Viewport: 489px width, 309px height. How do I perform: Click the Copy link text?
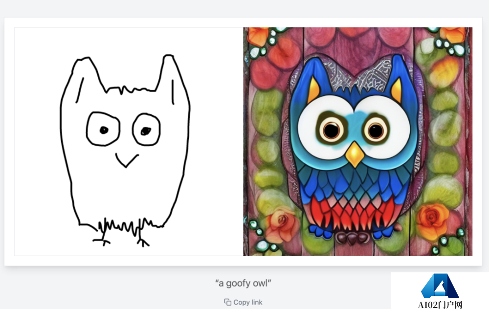(248, 302)
